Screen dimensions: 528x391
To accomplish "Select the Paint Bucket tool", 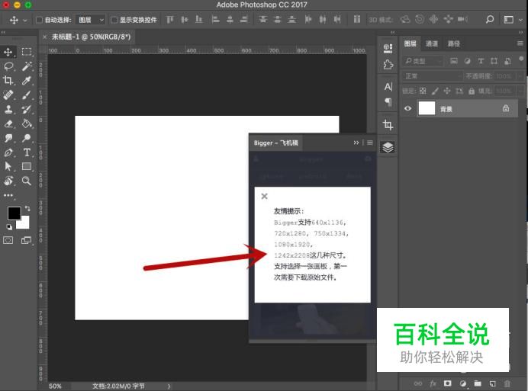I will [x=27, y=123].
